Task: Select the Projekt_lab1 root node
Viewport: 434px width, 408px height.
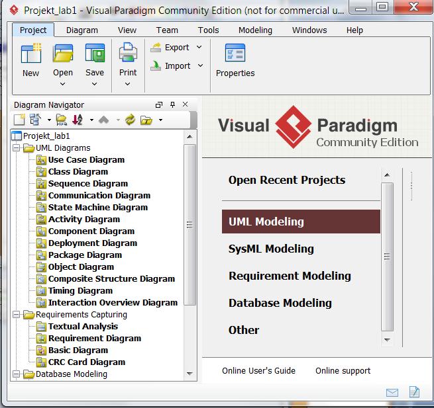Action: (46, 136)
